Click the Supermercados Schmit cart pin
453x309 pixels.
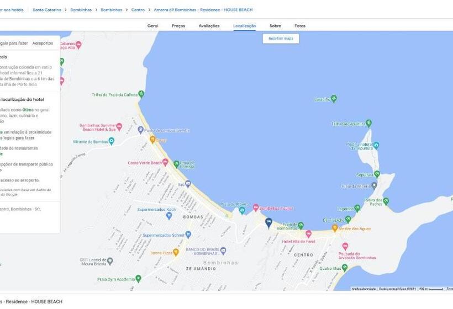[188, 235]
